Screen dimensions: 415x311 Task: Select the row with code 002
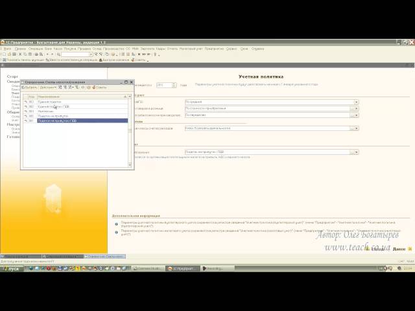(x=75, y=106)
